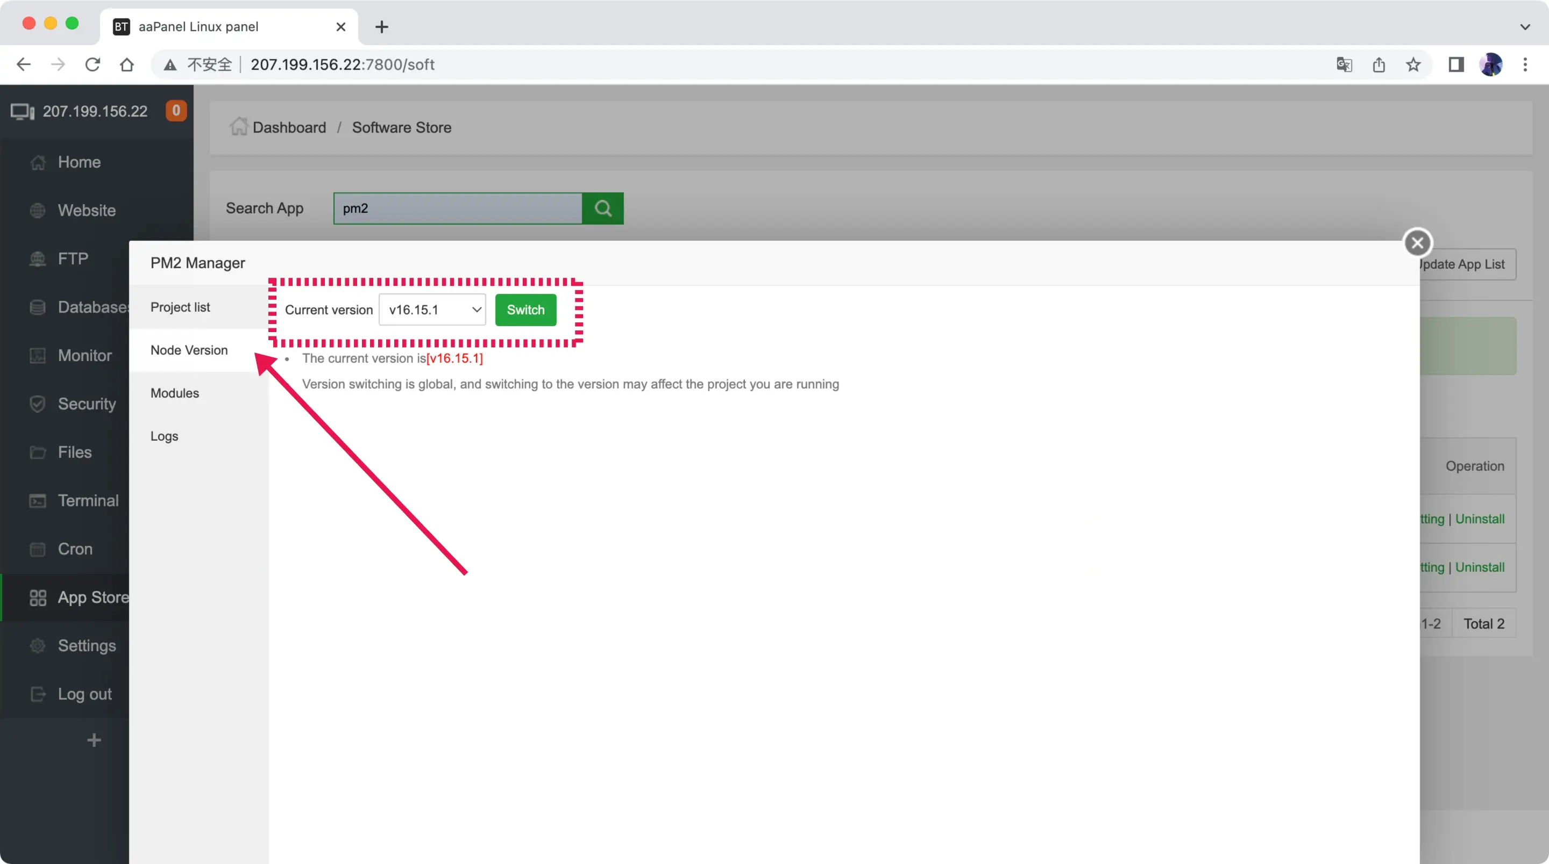Open Website in the sidebar

[x=86, y=210]
